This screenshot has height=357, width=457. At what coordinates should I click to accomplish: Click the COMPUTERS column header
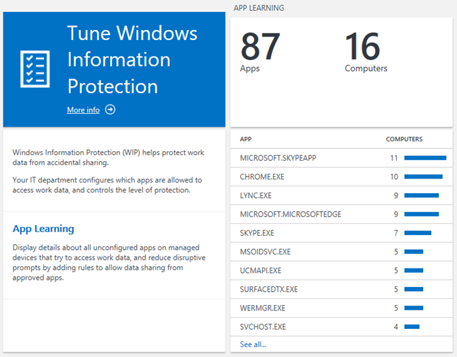click(x=404, y=139)
